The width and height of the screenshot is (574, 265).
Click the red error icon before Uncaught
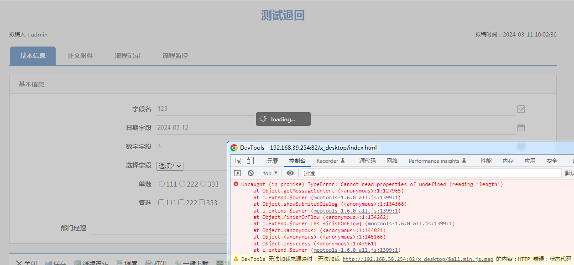(236, 184)
